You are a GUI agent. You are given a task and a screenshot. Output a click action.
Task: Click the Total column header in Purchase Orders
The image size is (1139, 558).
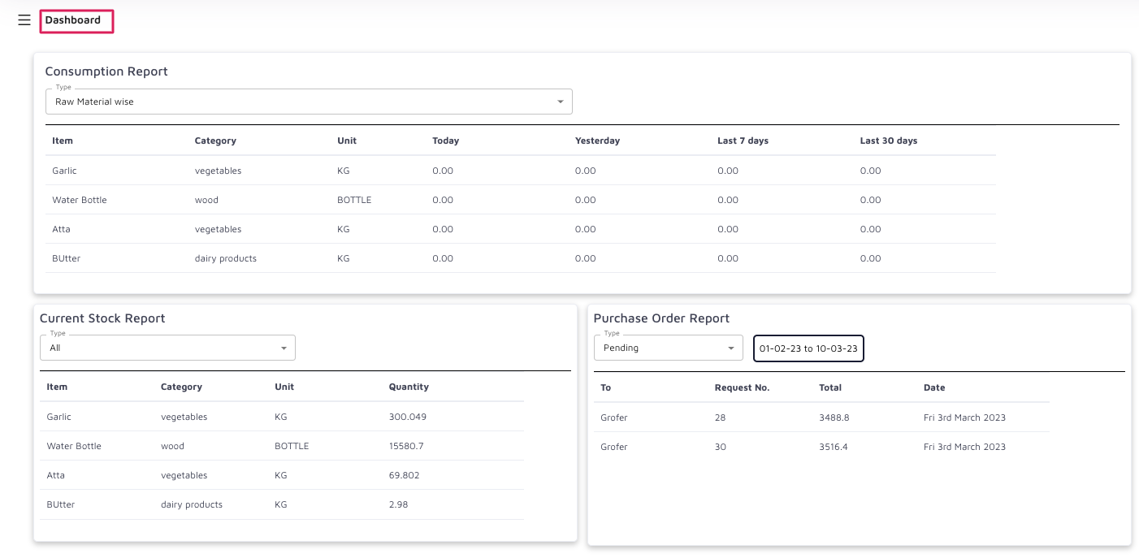830,387
